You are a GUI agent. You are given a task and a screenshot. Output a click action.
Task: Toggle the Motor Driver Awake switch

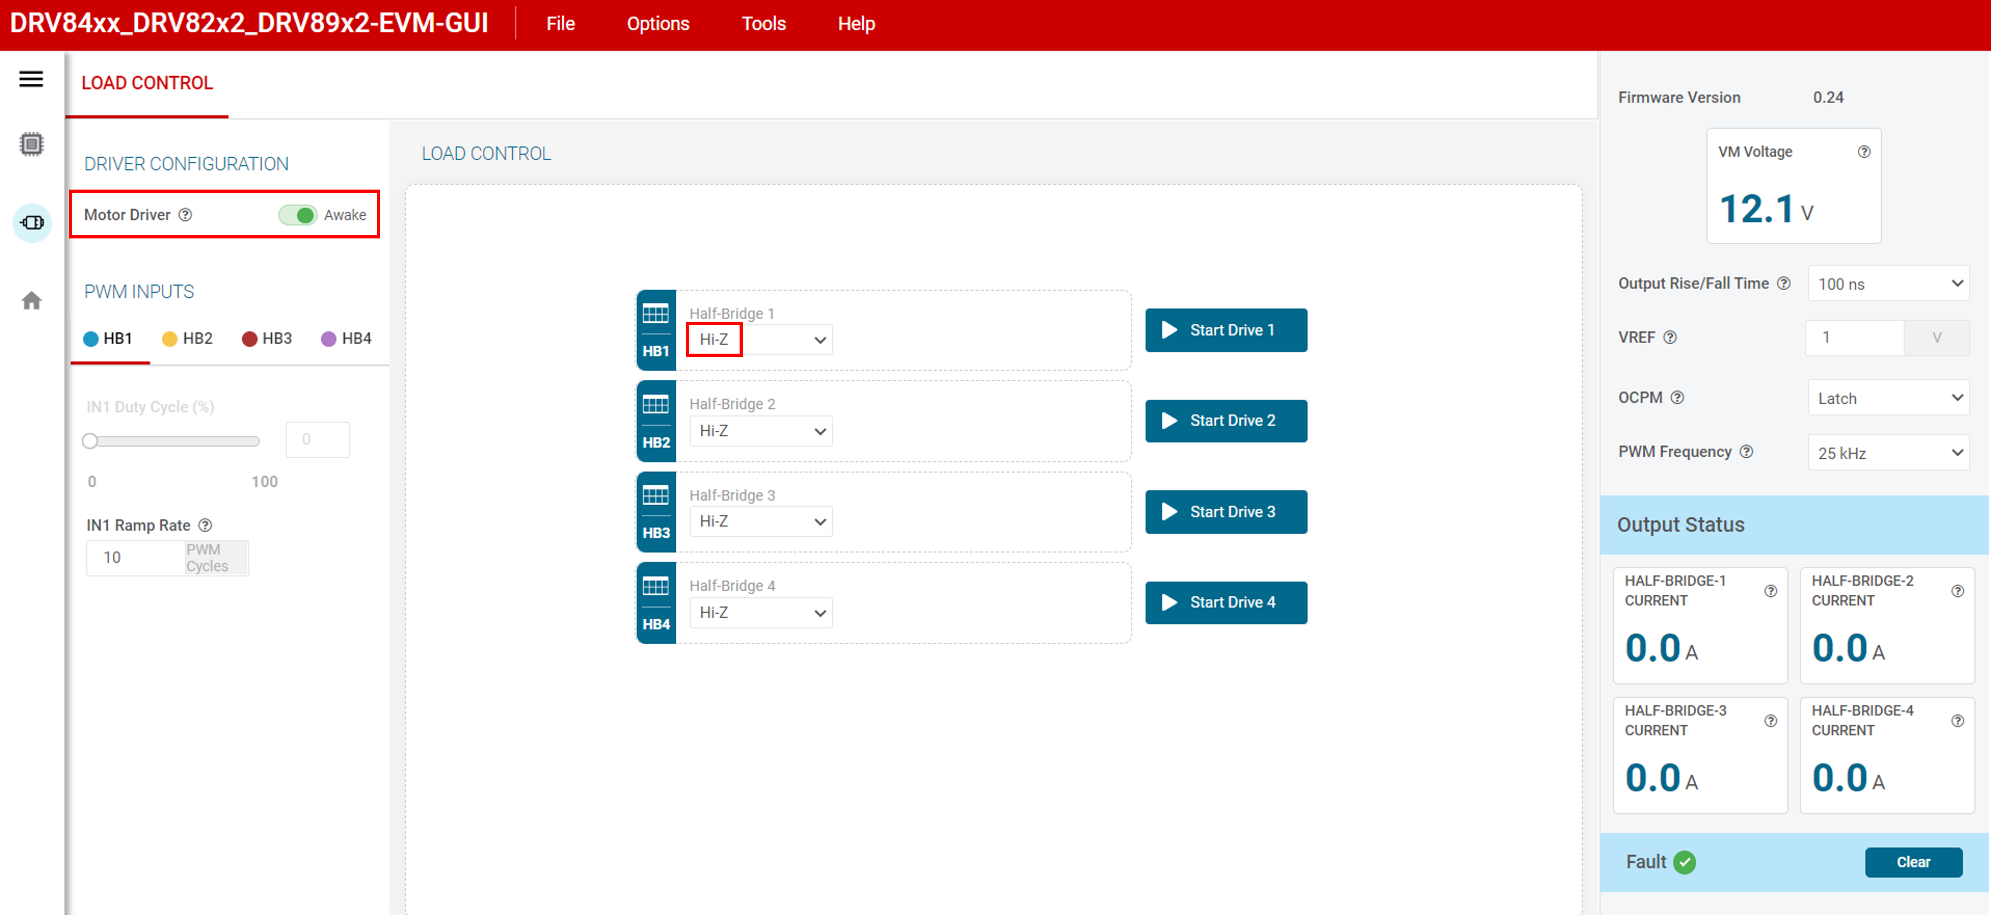pyautogui.click(x=297, y=215)
